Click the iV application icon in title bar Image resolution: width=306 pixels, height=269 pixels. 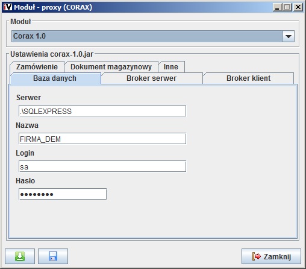point(8,7)
